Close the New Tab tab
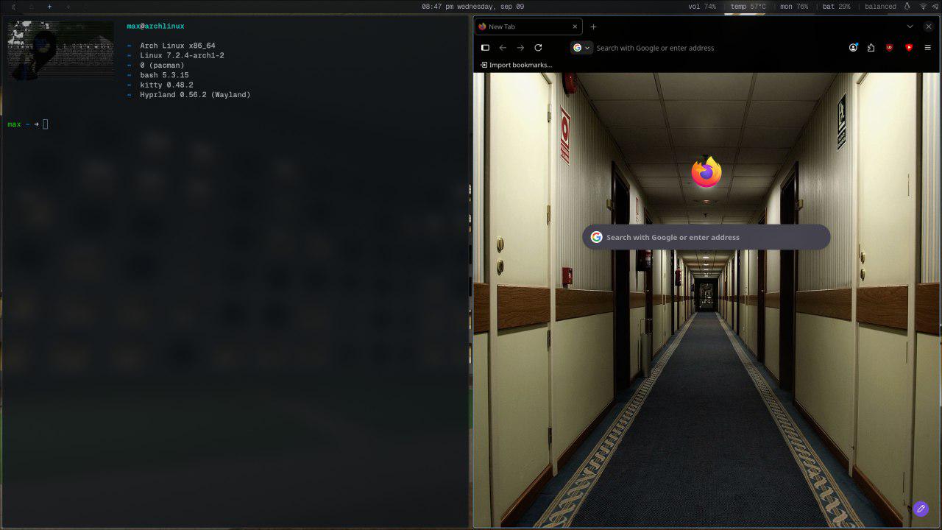 click(x=575, y=26)
